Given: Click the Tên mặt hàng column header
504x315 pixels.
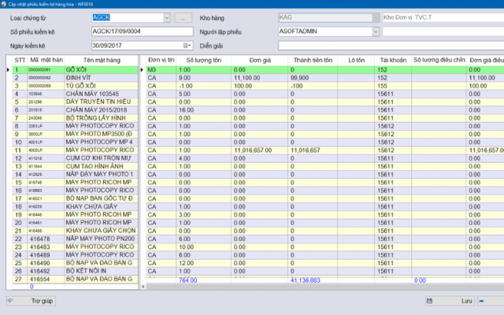Looking at the screenshot, I should (100, 60).
